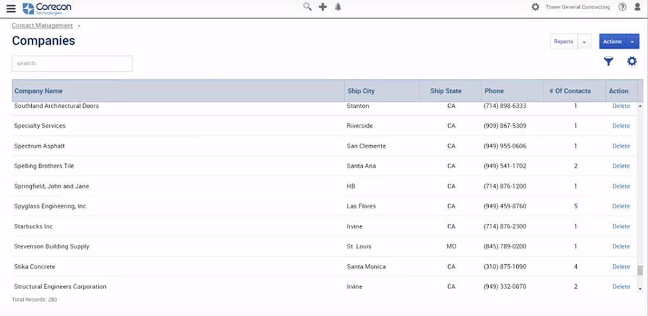Open the help question mark icon
The height and width of the screenshot is (316, 648).
622,7
